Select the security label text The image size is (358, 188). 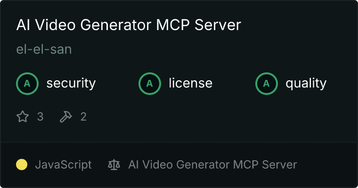pyautogui.click(x=71, y=83)
